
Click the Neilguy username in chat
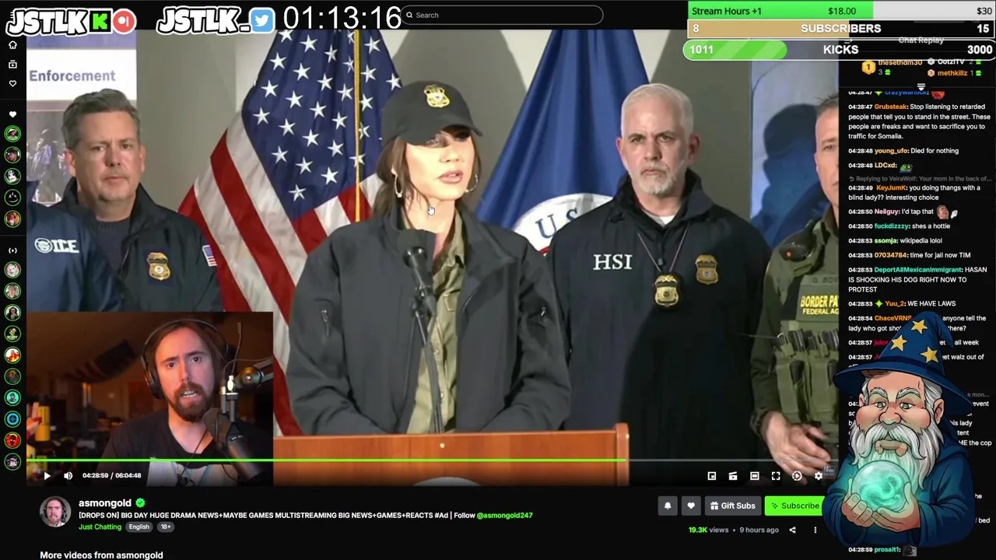pos(886,212)
